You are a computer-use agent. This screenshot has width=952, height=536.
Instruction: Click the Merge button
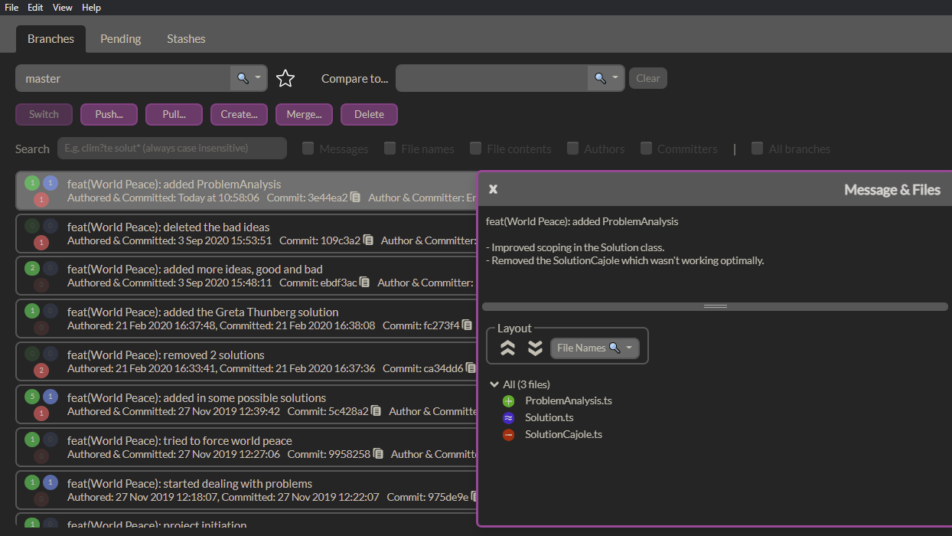(304, 113)
